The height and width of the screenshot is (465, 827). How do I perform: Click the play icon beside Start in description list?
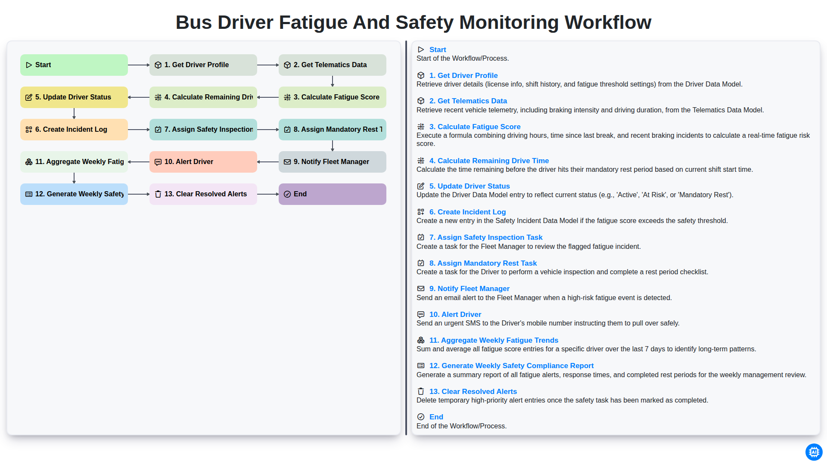point(421,50)
